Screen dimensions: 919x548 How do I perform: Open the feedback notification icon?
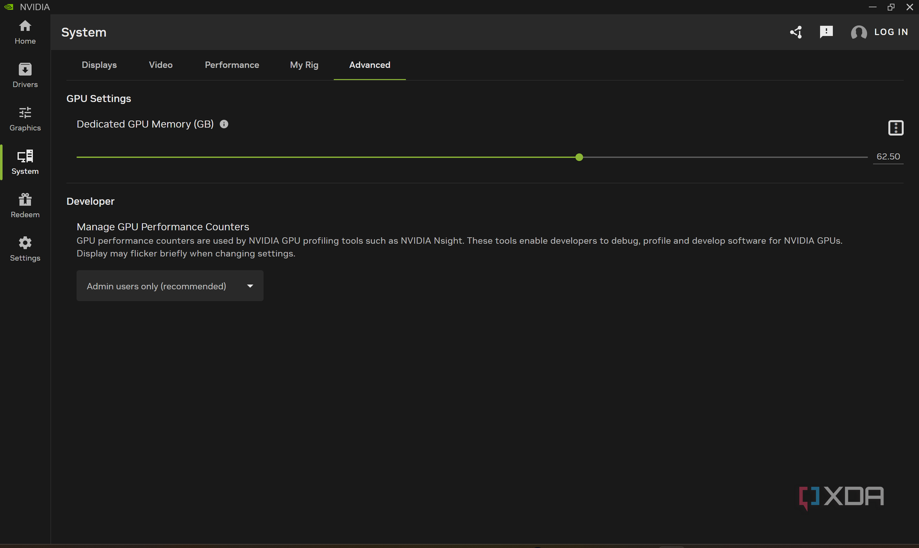tap(826, 32)
